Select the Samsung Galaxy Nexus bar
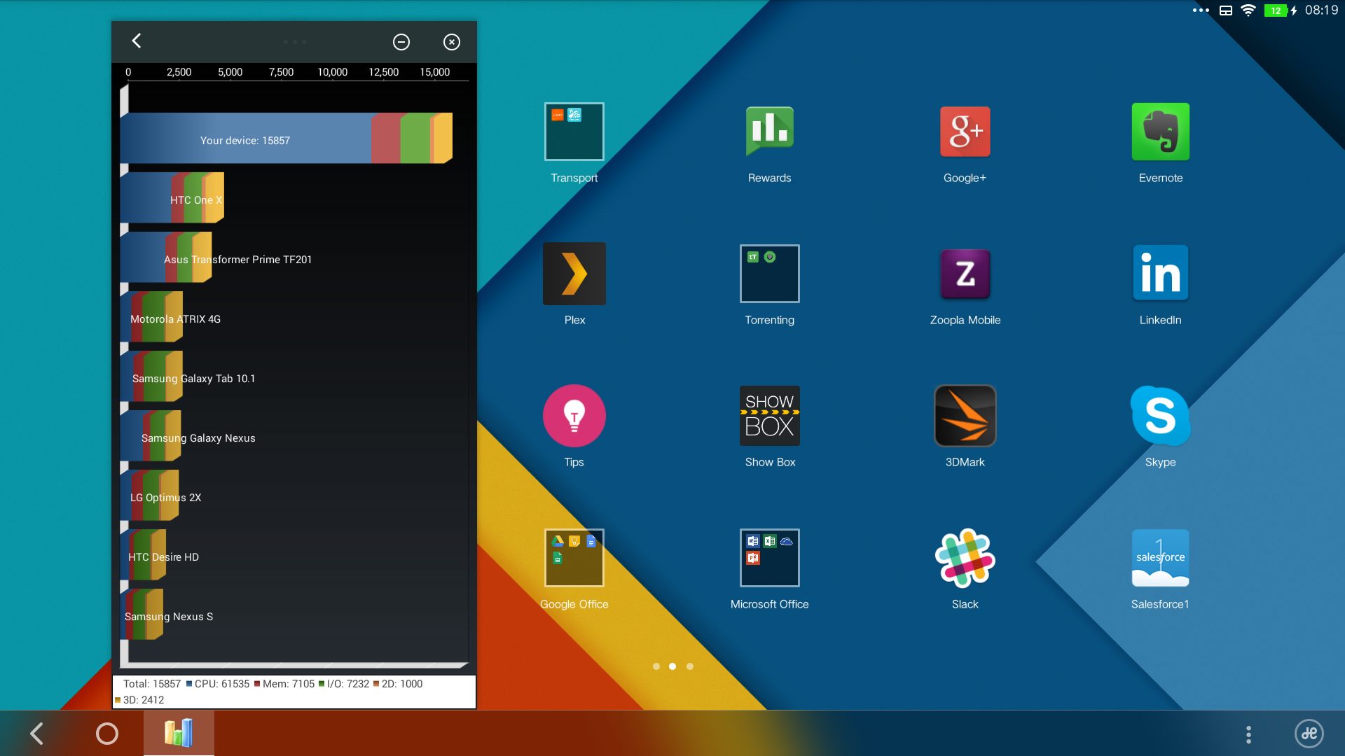 click(x=151, y=436)
